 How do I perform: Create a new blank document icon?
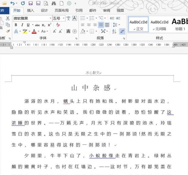pos(61,3)
